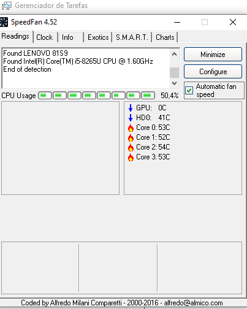Select the Exotics tab
The width and height of the screenshot is (247, 309).
(x=98, y=37)
